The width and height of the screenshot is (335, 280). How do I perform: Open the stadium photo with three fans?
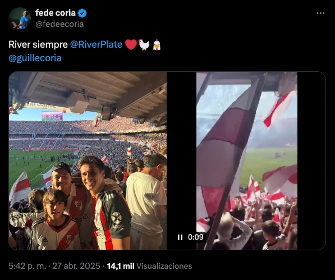[x=88, y=160]
